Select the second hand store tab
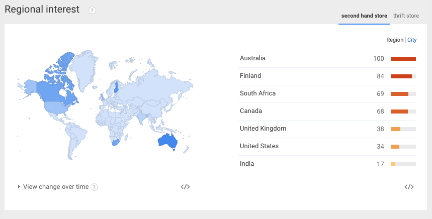The width and height of the screenshot is (432, 219). click(364, 16)
